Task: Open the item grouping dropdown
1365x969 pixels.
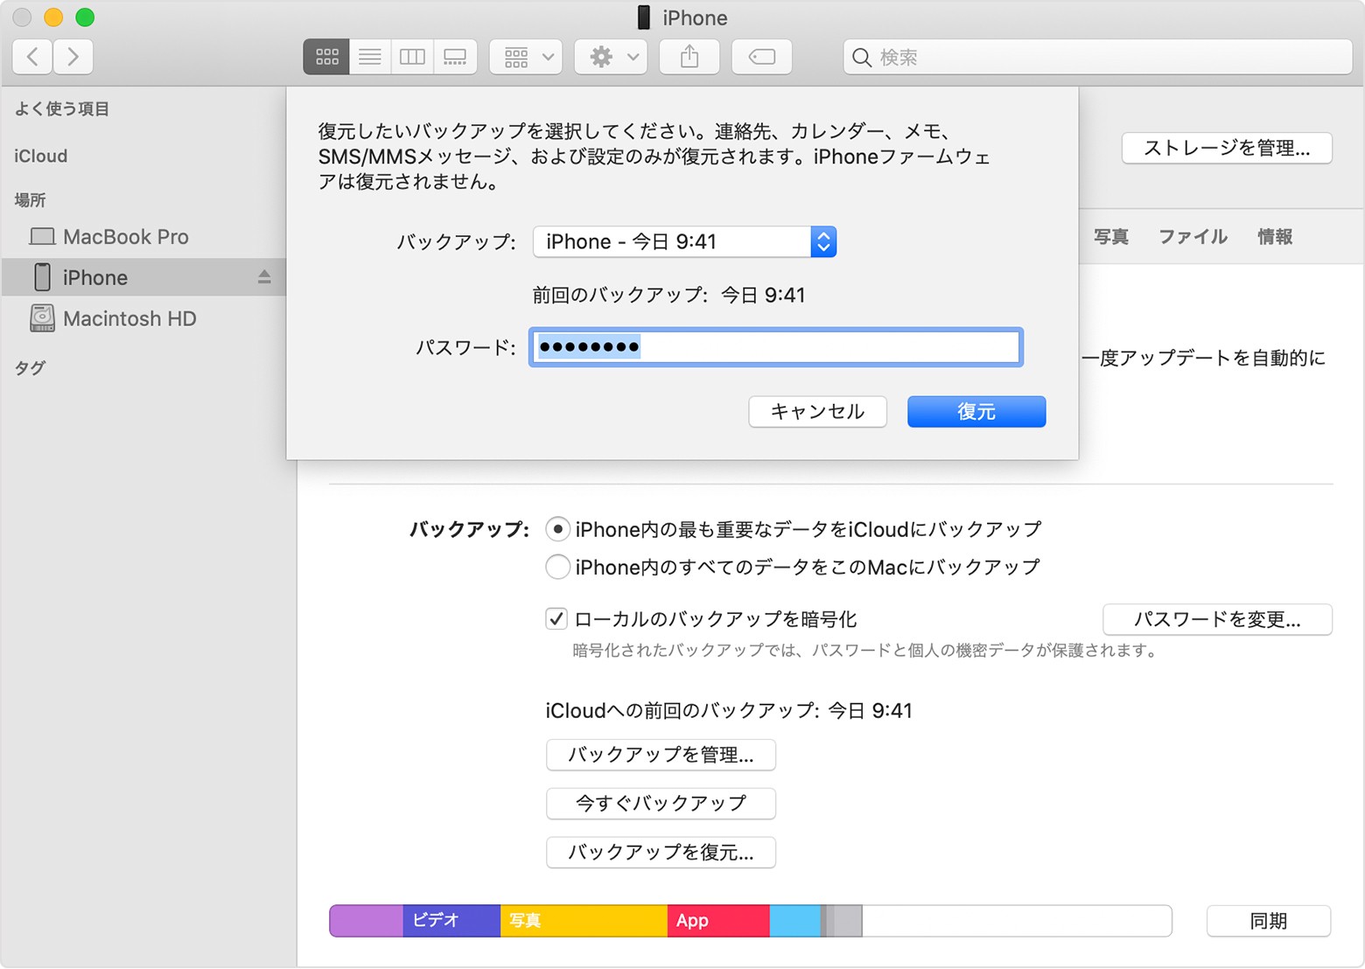Action: (x=526, y=57)
